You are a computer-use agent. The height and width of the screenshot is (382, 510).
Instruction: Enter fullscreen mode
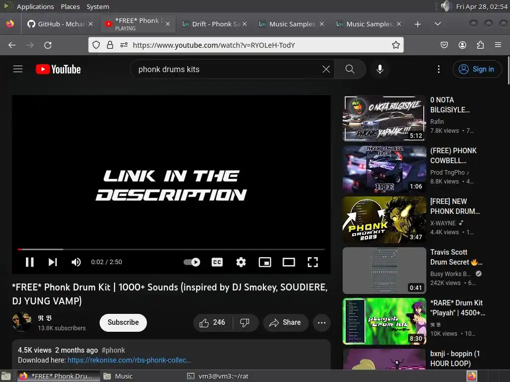click(x=313, y=262)
